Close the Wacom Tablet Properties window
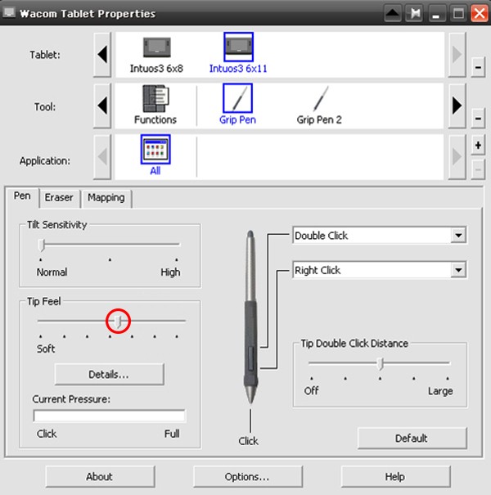 pos(480,13)
